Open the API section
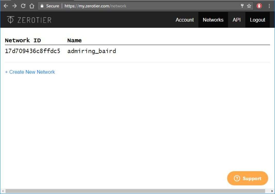The height and width of the screenshot is (194, 275). (237, 20)
